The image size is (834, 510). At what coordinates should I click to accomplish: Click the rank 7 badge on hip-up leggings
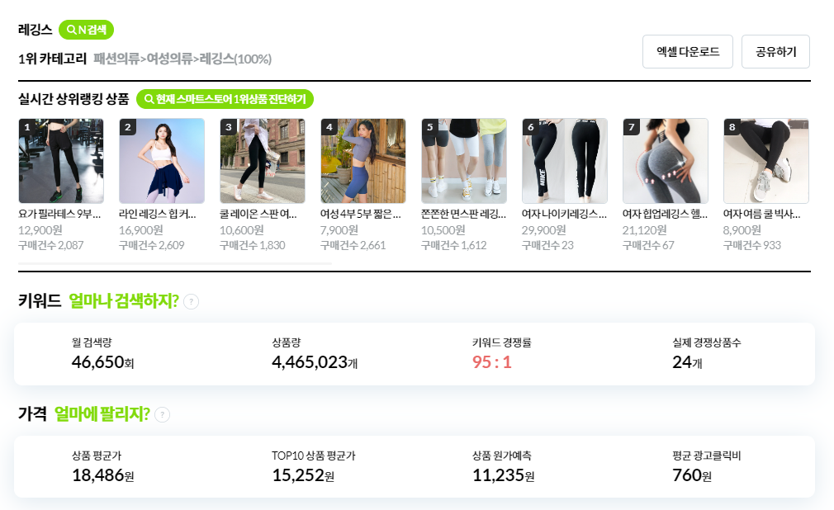click(x=632, y=126)
